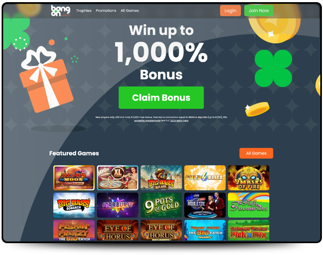Open the XL Roulette live game

(x=117, y=178)
